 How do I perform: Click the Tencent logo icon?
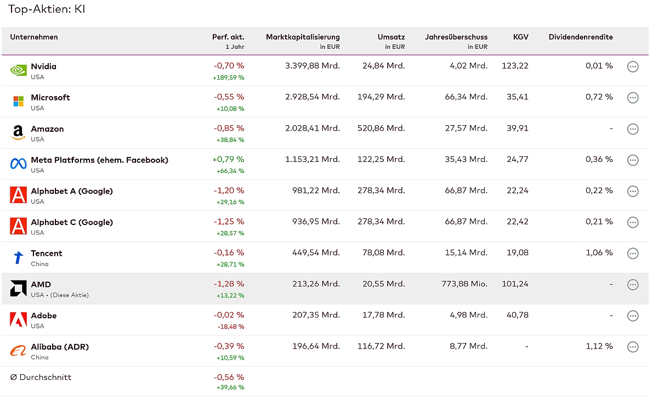click(18, 257)
